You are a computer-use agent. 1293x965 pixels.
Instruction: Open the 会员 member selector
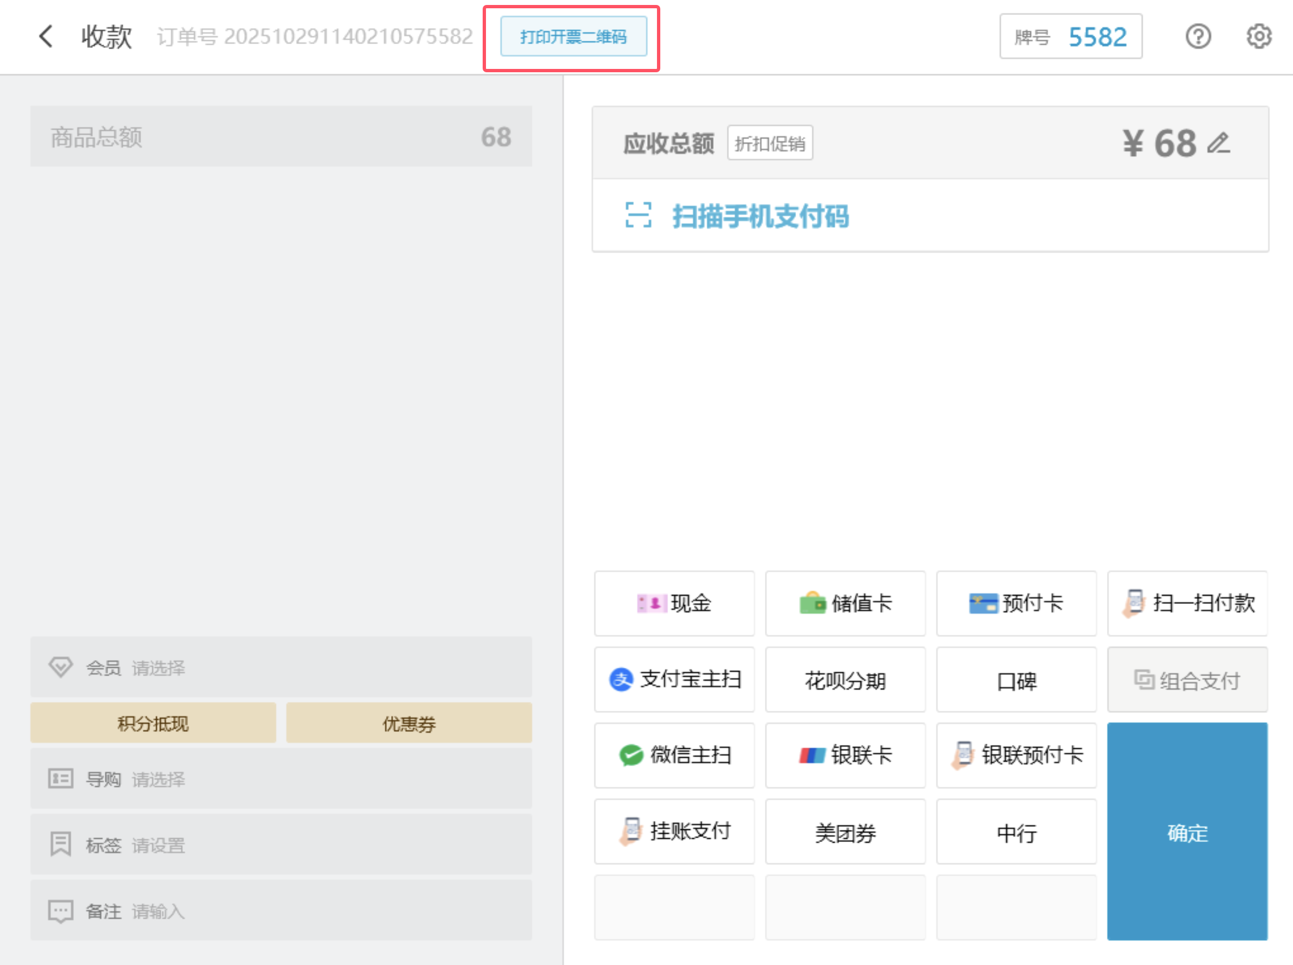281,667
